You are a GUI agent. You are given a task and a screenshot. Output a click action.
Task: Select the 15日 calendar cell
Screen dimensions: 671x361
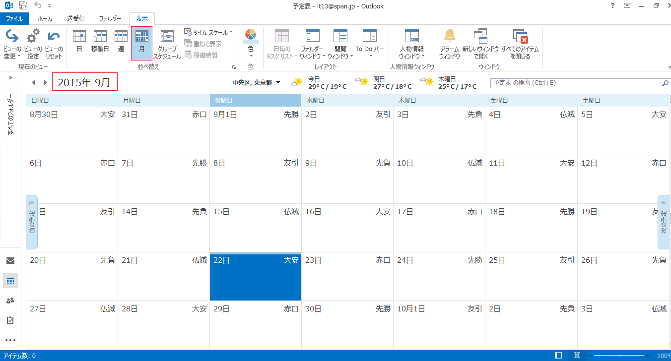tap(256, 228)
